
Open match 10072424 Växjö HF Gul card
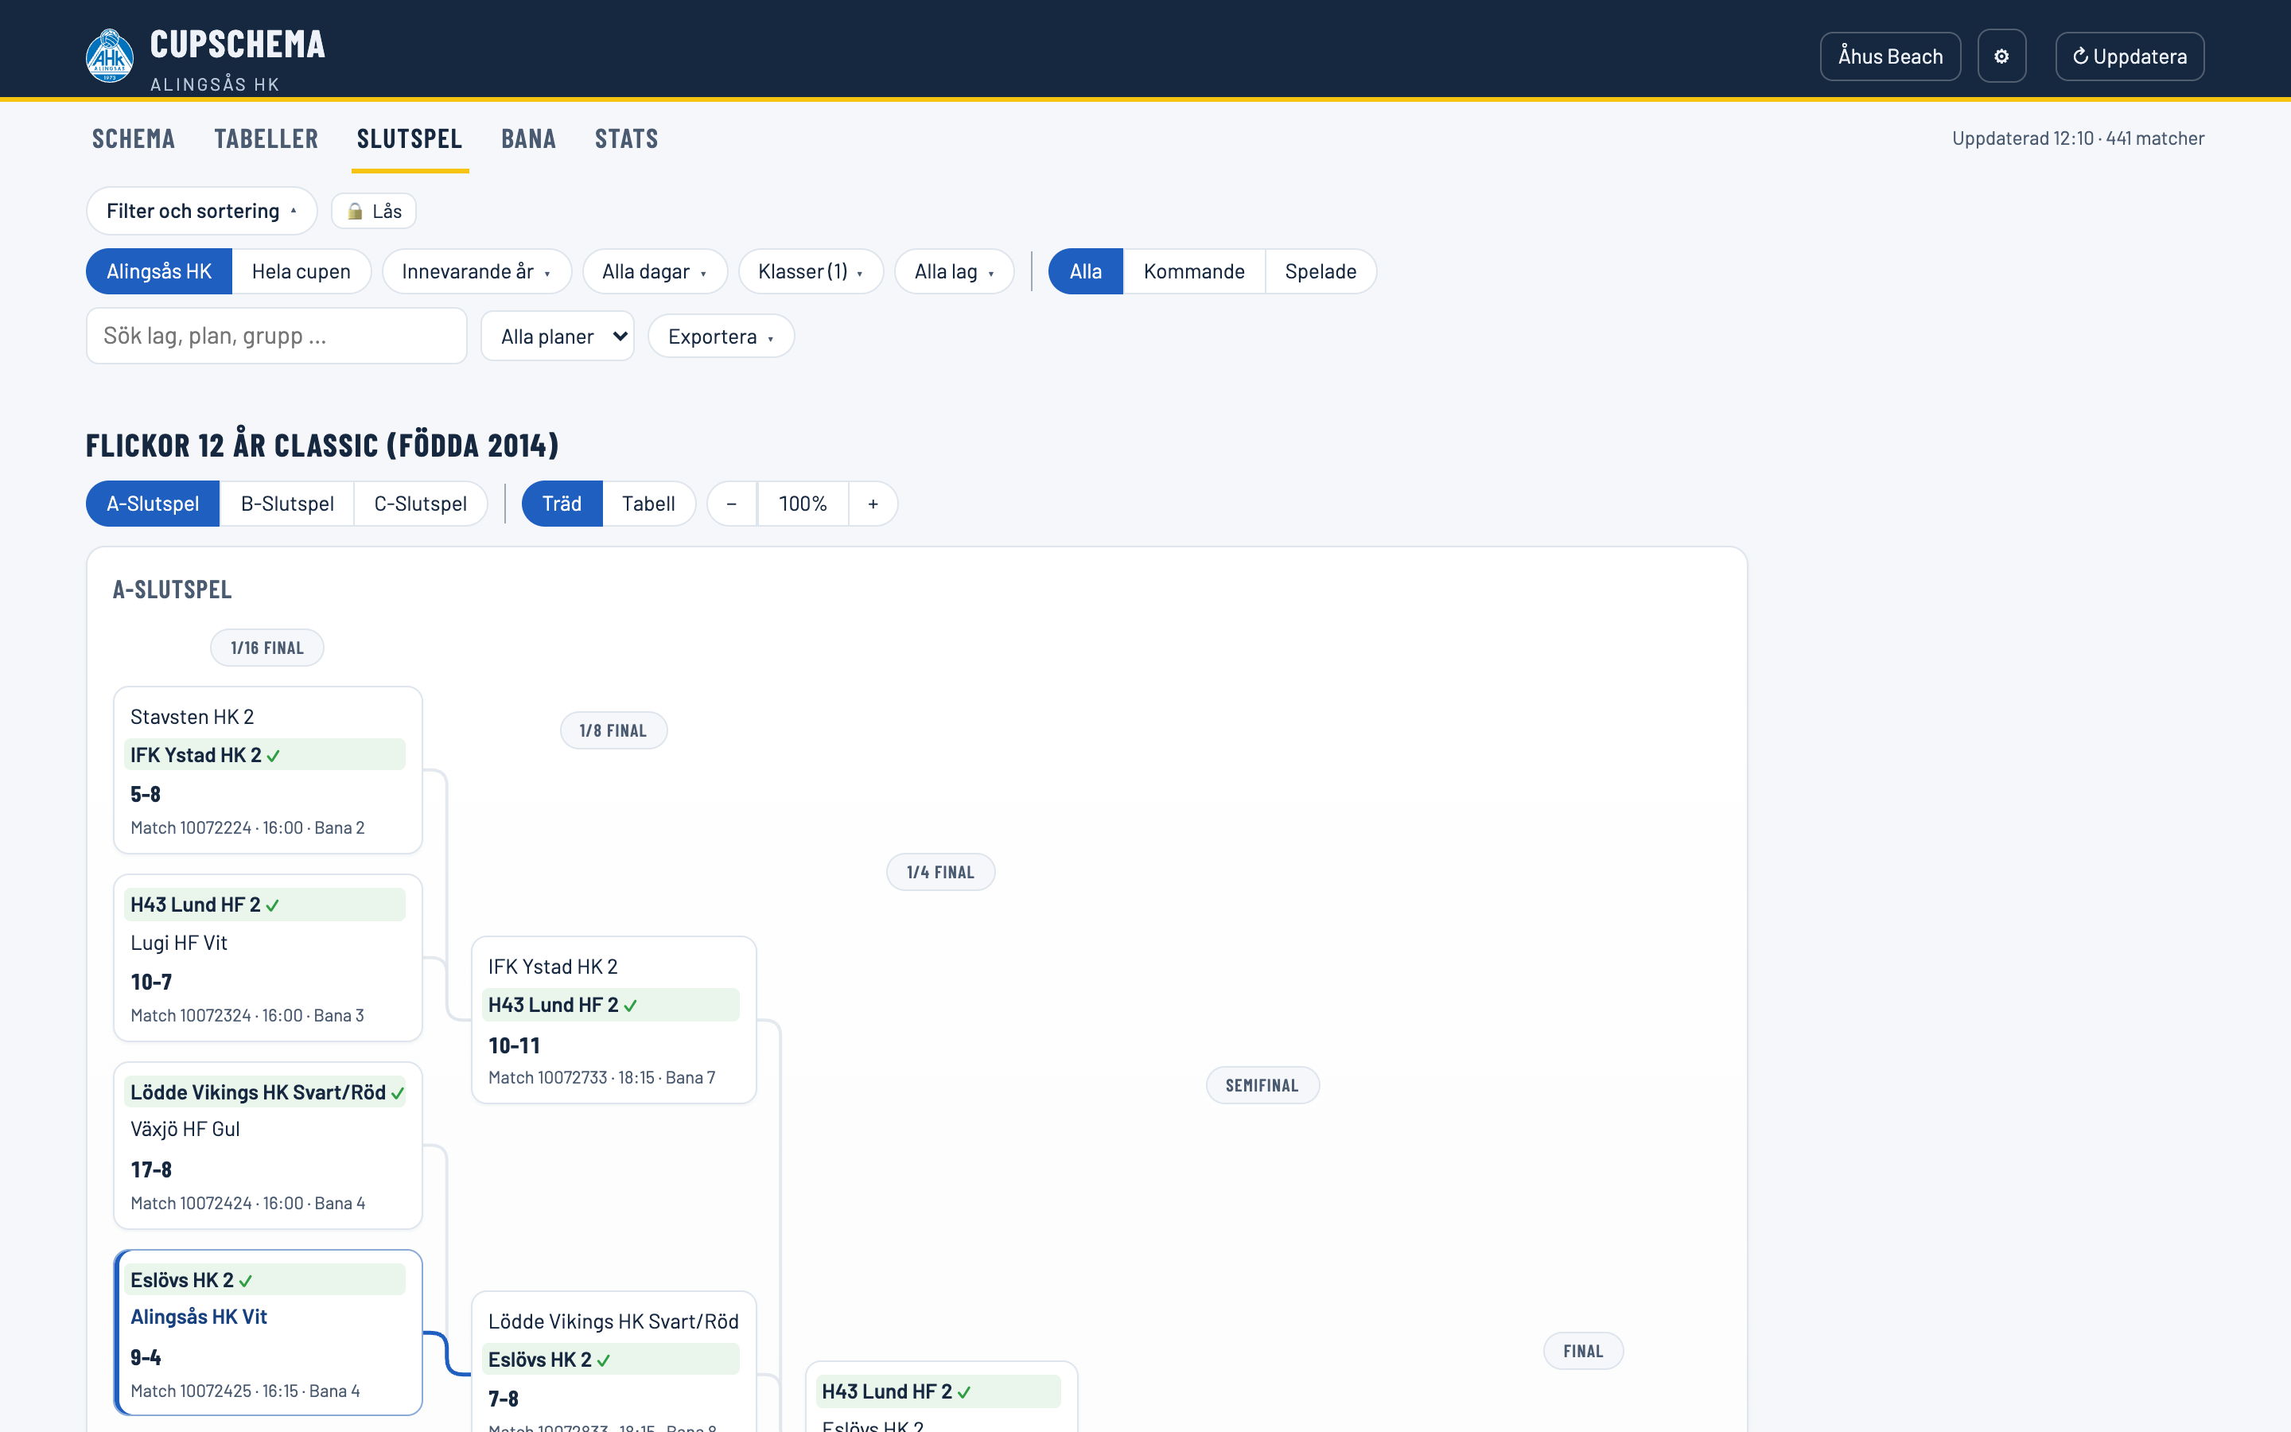(x=268, y=1145)
